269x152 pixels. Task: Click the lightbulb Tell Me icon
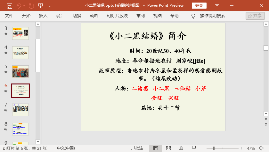(193, 16)
